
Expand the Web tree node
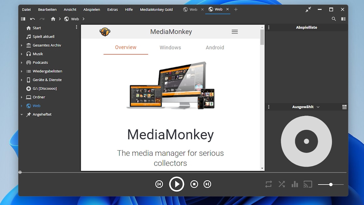point(22,106)
